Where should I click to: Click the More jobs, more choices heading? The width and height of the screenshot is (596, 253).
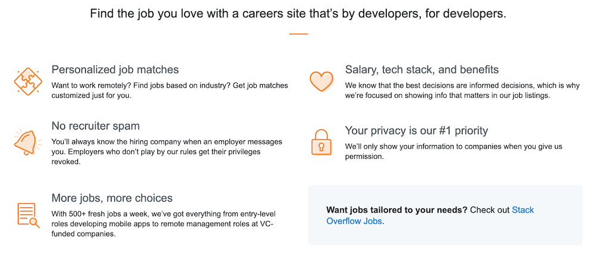click(112, 198)
